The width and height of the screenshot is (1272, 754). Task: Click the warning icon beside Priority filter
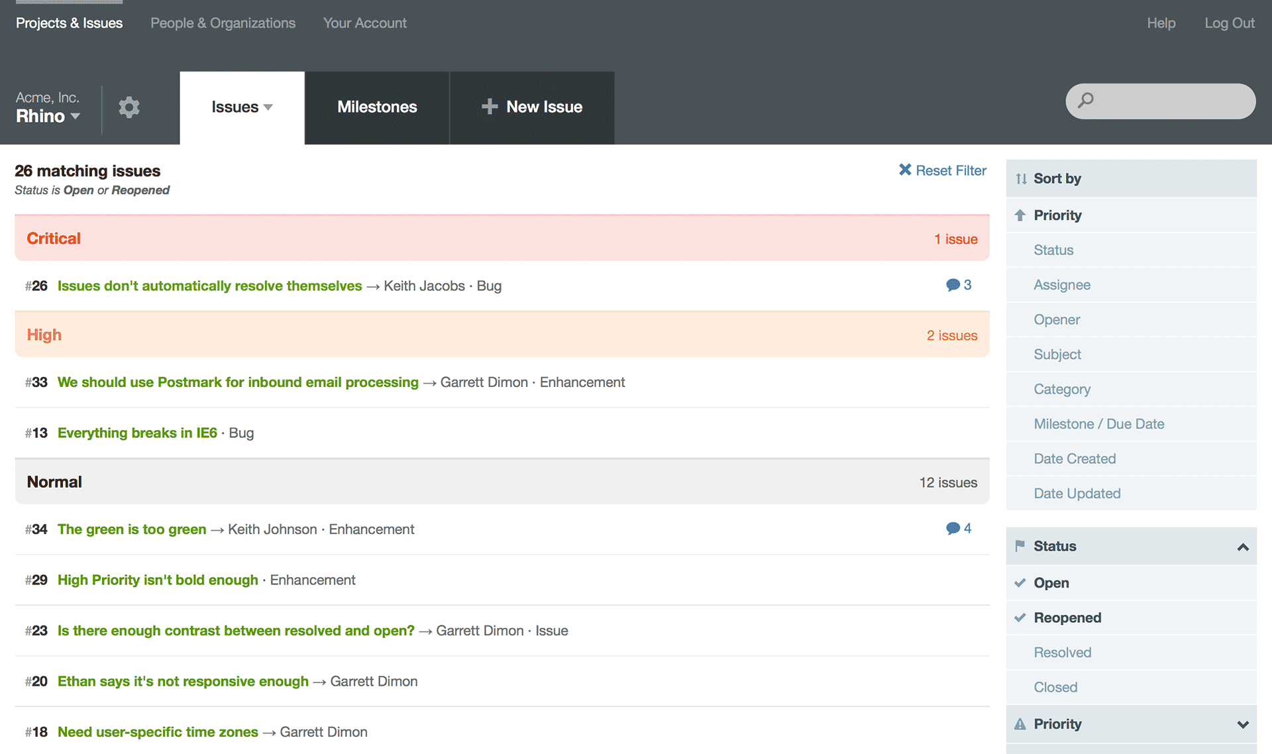[x=1020, y=724]
